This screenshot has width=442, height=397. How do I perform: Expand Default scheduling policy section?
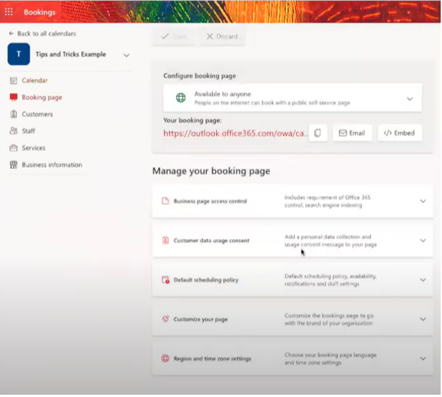tap(423, 280)
